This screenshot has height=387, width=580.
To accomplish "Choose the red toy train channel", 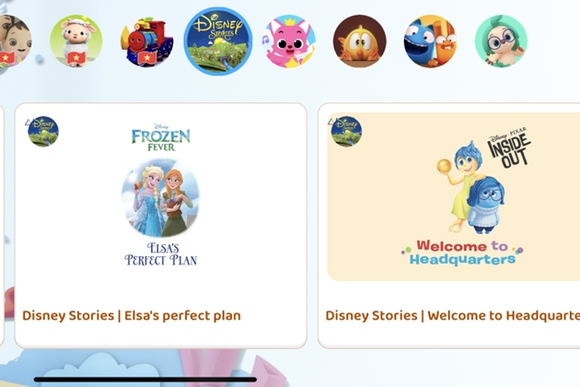I will coord(147,41).
